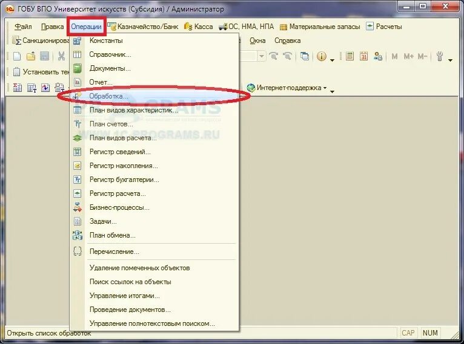The image size is (464, 344).
Task: Choose Поиск ссылок на объекты
Action: tap(154, 282)
